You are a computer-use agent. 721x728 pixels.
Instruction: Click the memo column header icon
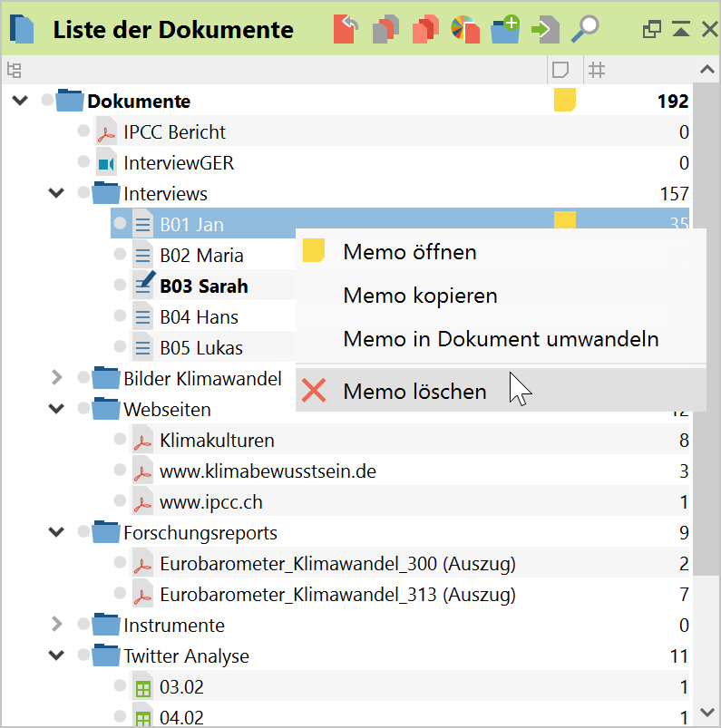click(560, 71)
